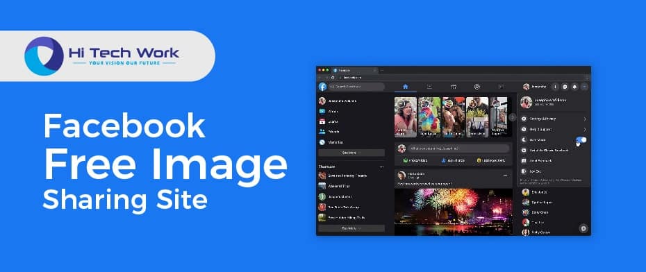Screen dimensions: 646x272
Task: Click the Settings & Privacy gear icon
Action: click(524, 119)
